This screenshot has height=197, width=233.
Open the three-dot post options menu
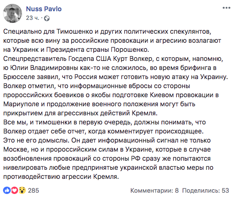[227, 8]
